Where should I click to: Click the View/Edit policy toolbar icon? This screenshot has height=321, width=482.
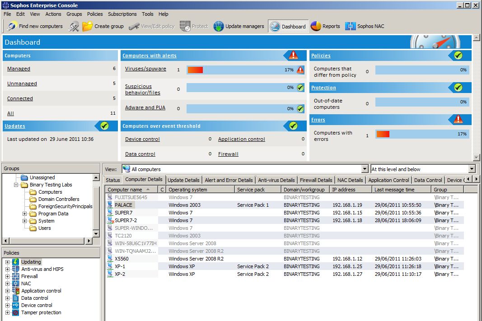[x=134, y=27]
